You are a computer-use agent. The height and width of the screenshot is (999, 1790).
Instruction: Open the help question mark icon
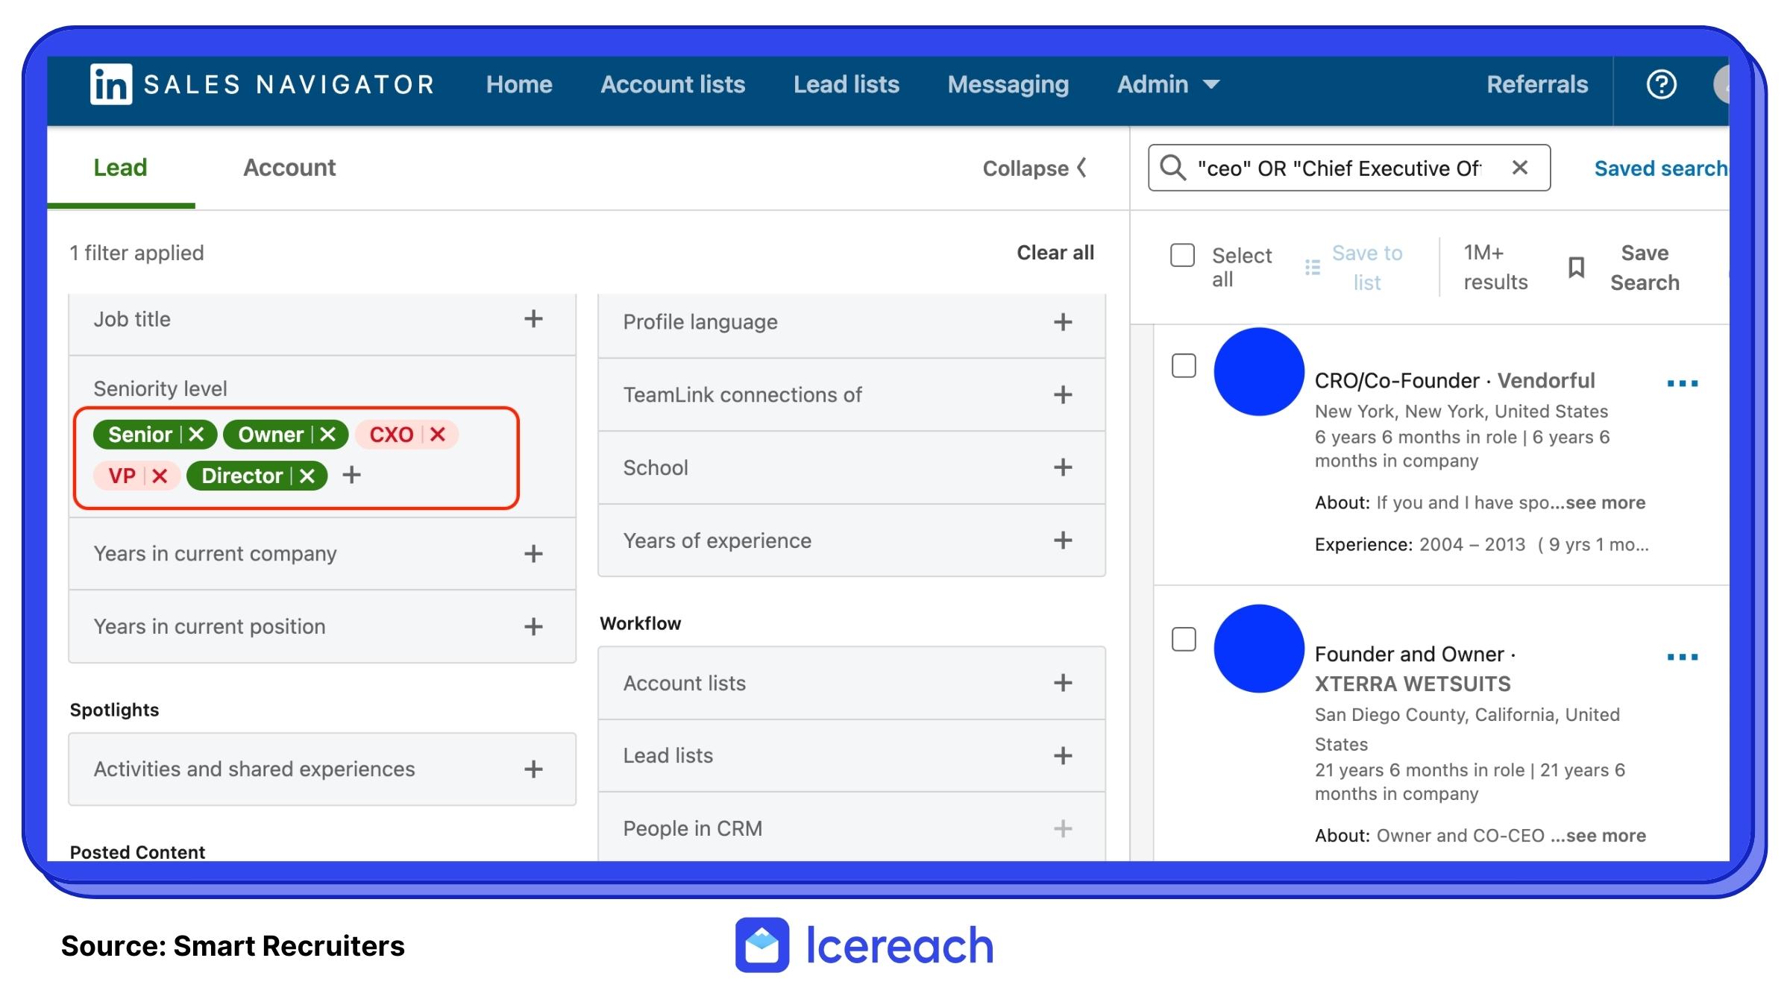pos(1661,84)
